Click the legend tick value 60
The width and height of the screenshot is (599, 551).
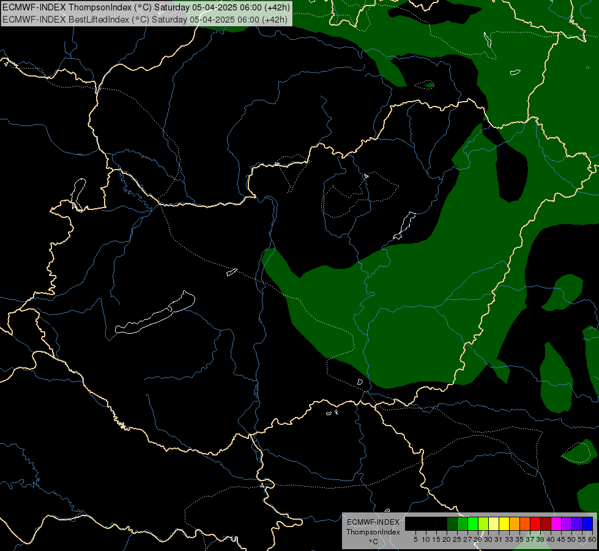point(592,539)
